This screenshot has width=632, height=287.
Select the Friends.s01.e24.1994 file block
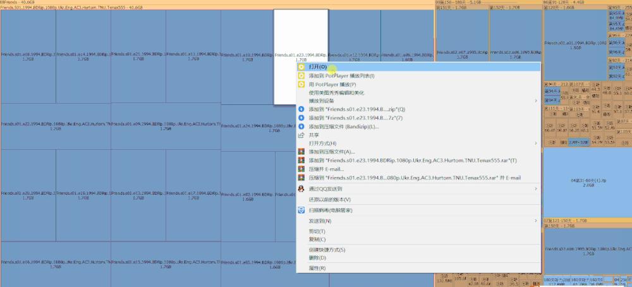pos(258,128)
